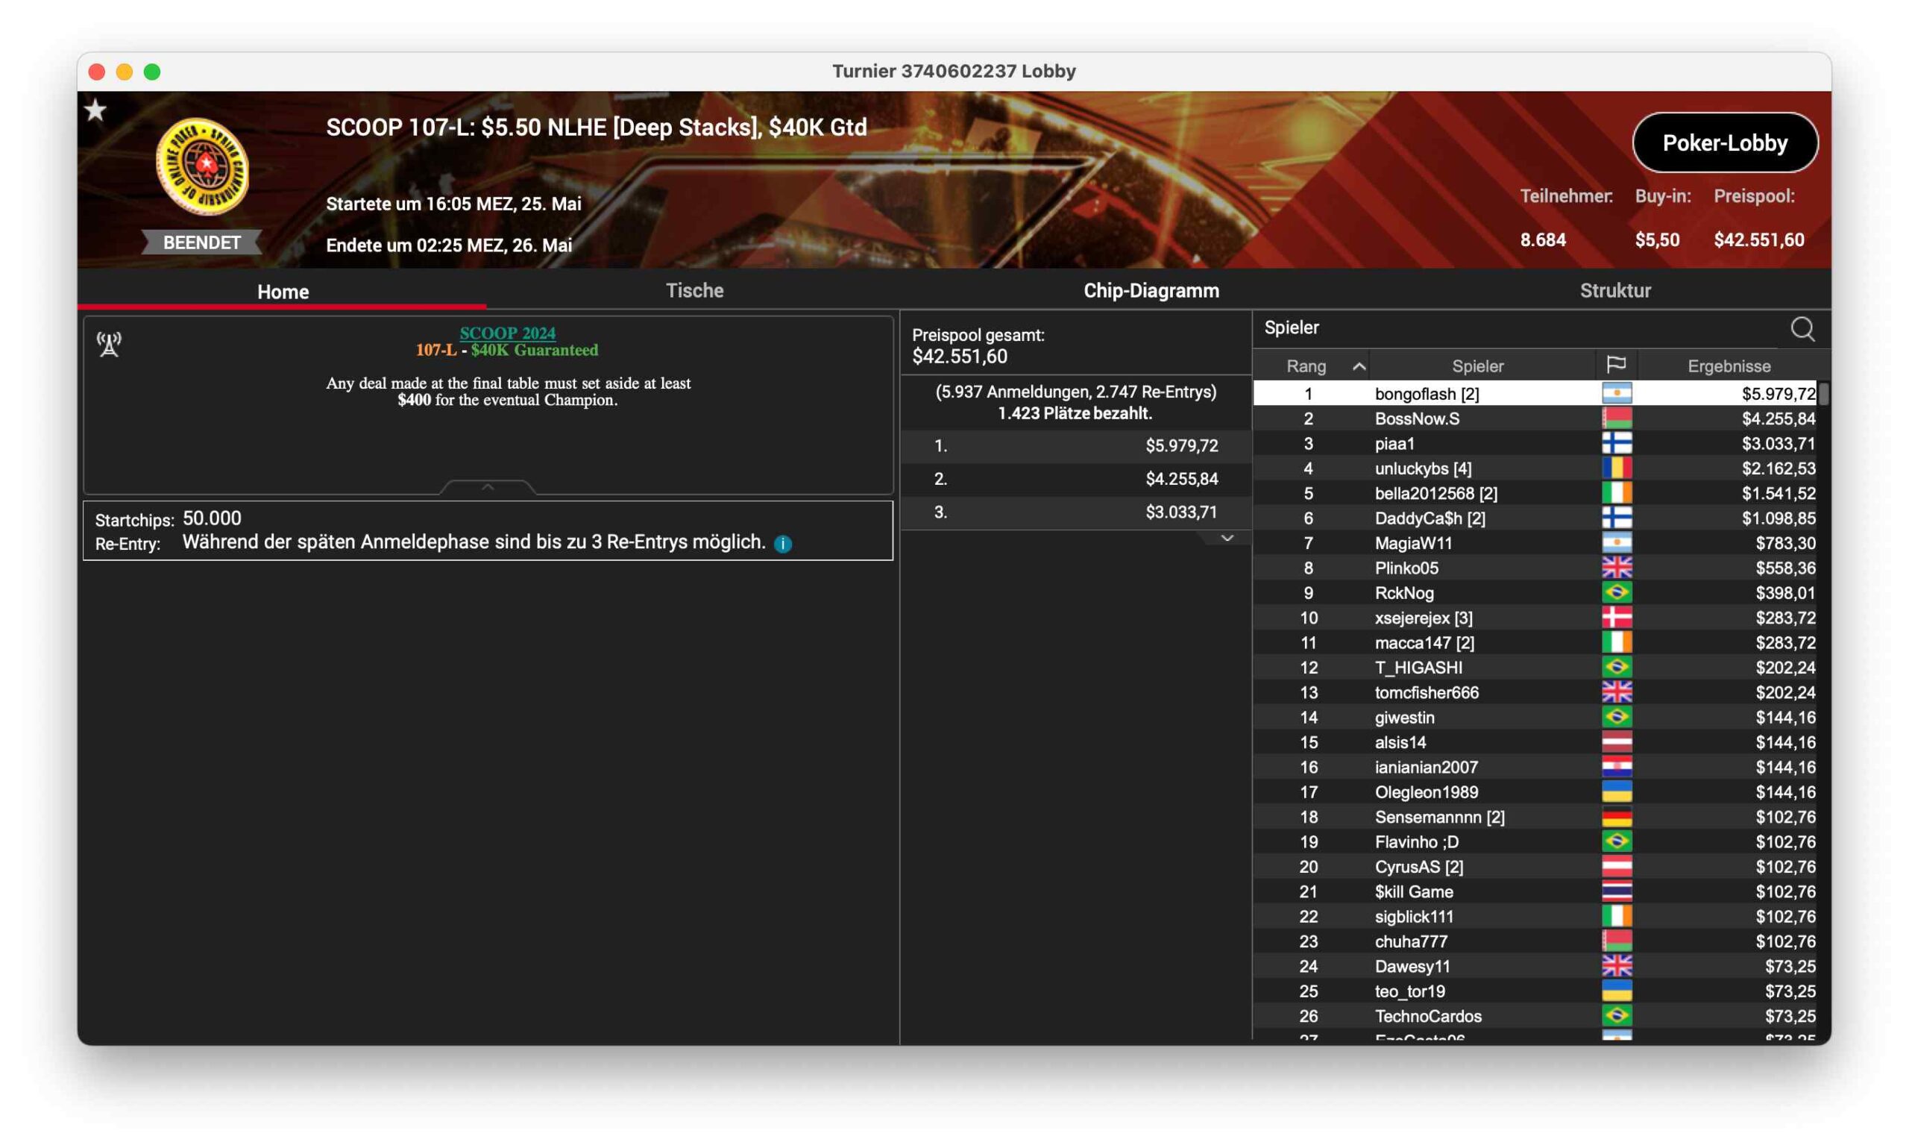1909x1148 pixels.
Task: Sort players by Rang column arrow
Action: pos(1359,366)
